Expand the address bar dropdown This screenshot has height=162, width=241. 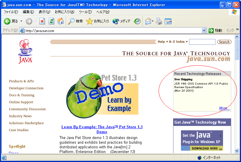pyautogui.click(x=204, y=31)
